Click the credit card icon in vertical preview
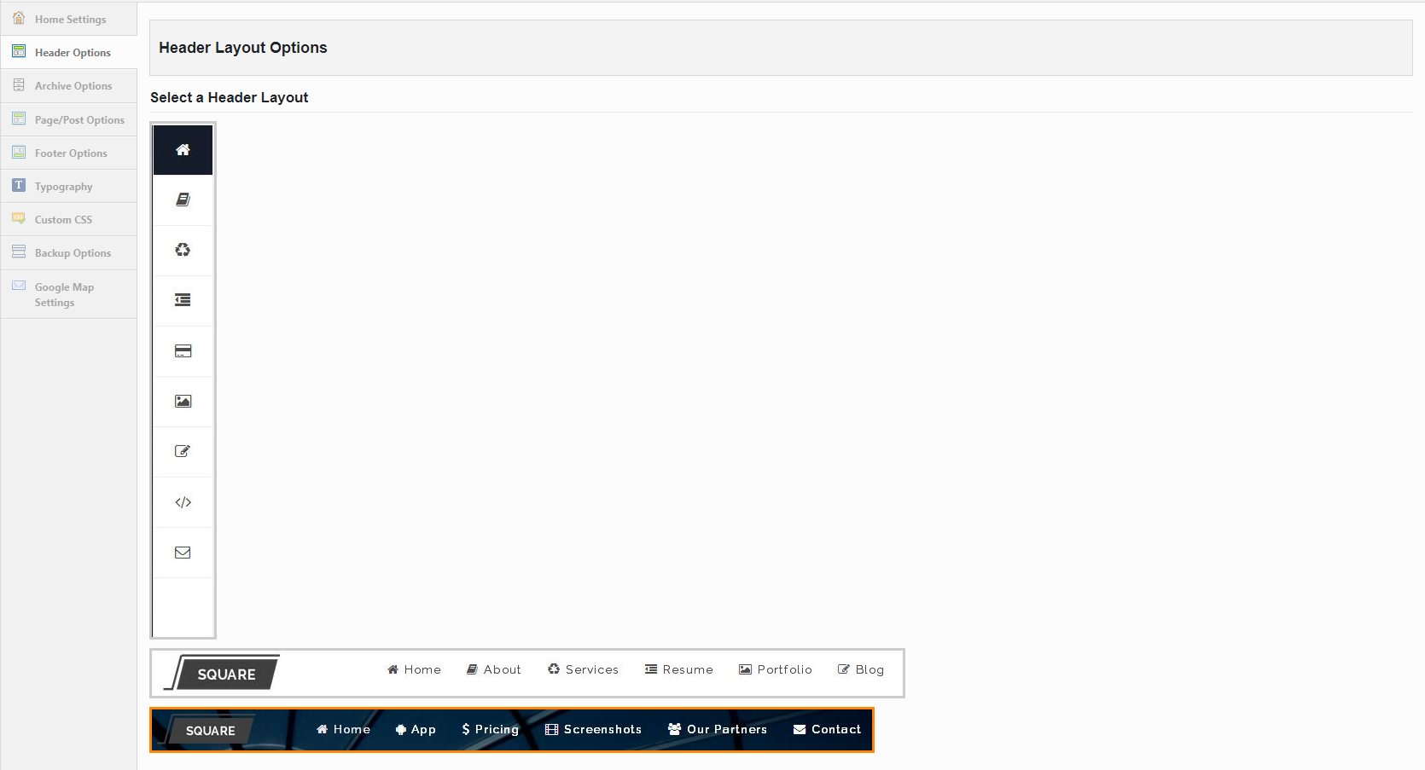The width and height of the screenshot is (1425, 770). [x=183, y=350]
